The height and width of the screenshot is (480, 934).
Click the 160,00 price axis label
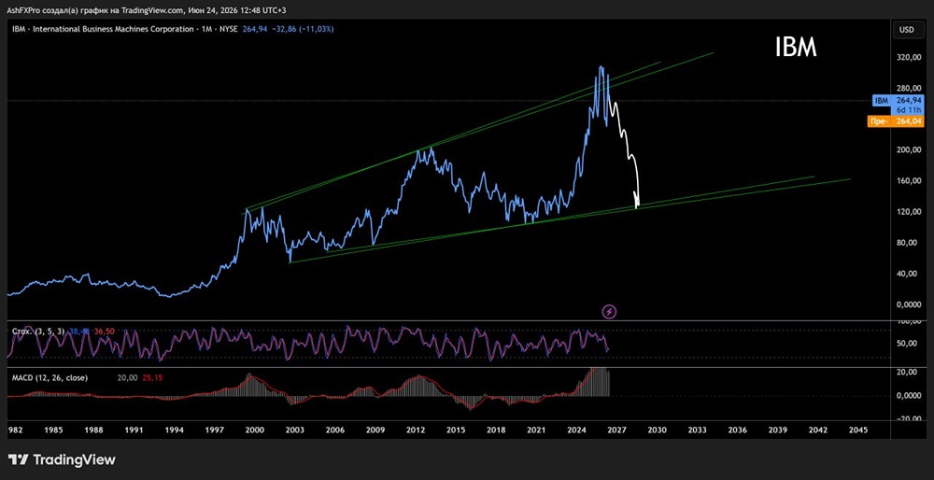(909, 181)
